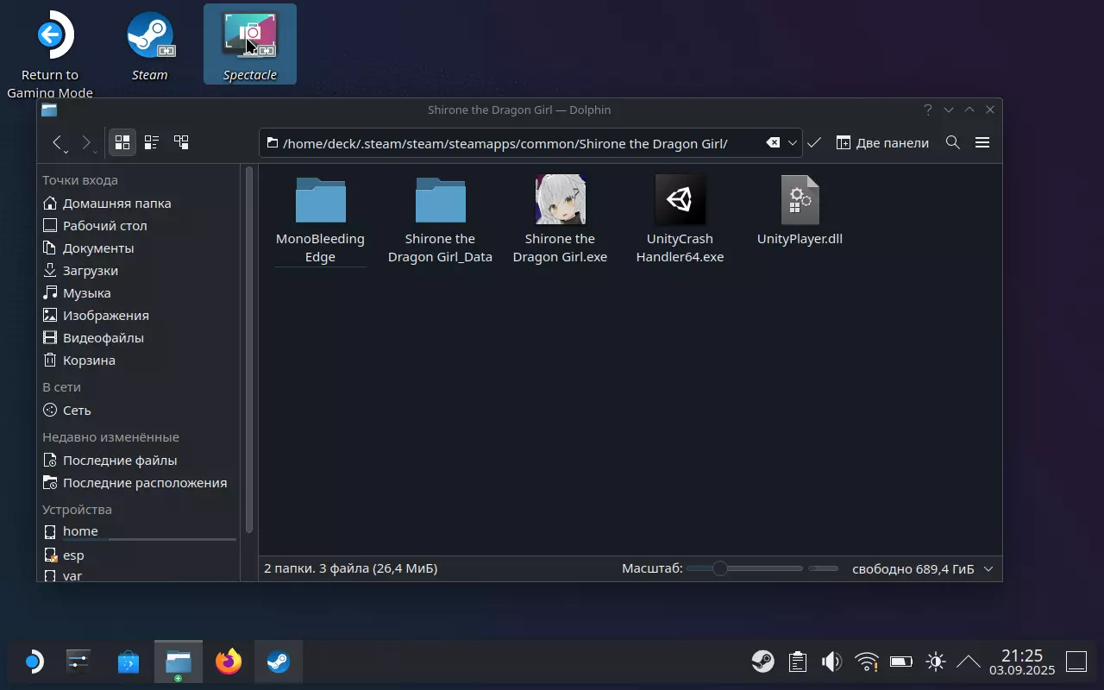Viewport: 1104px width, 690px height.
Task: Open Последние файлы in the sidebar
Action: (139, 461)
